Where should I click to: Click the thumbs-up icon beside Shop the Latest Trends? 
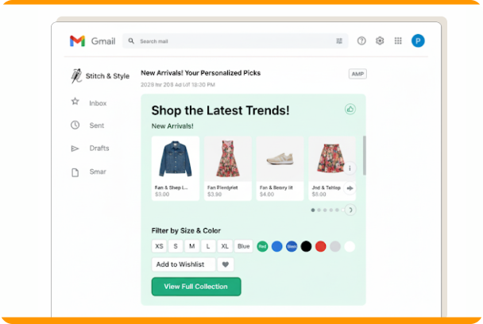(350, 109)
